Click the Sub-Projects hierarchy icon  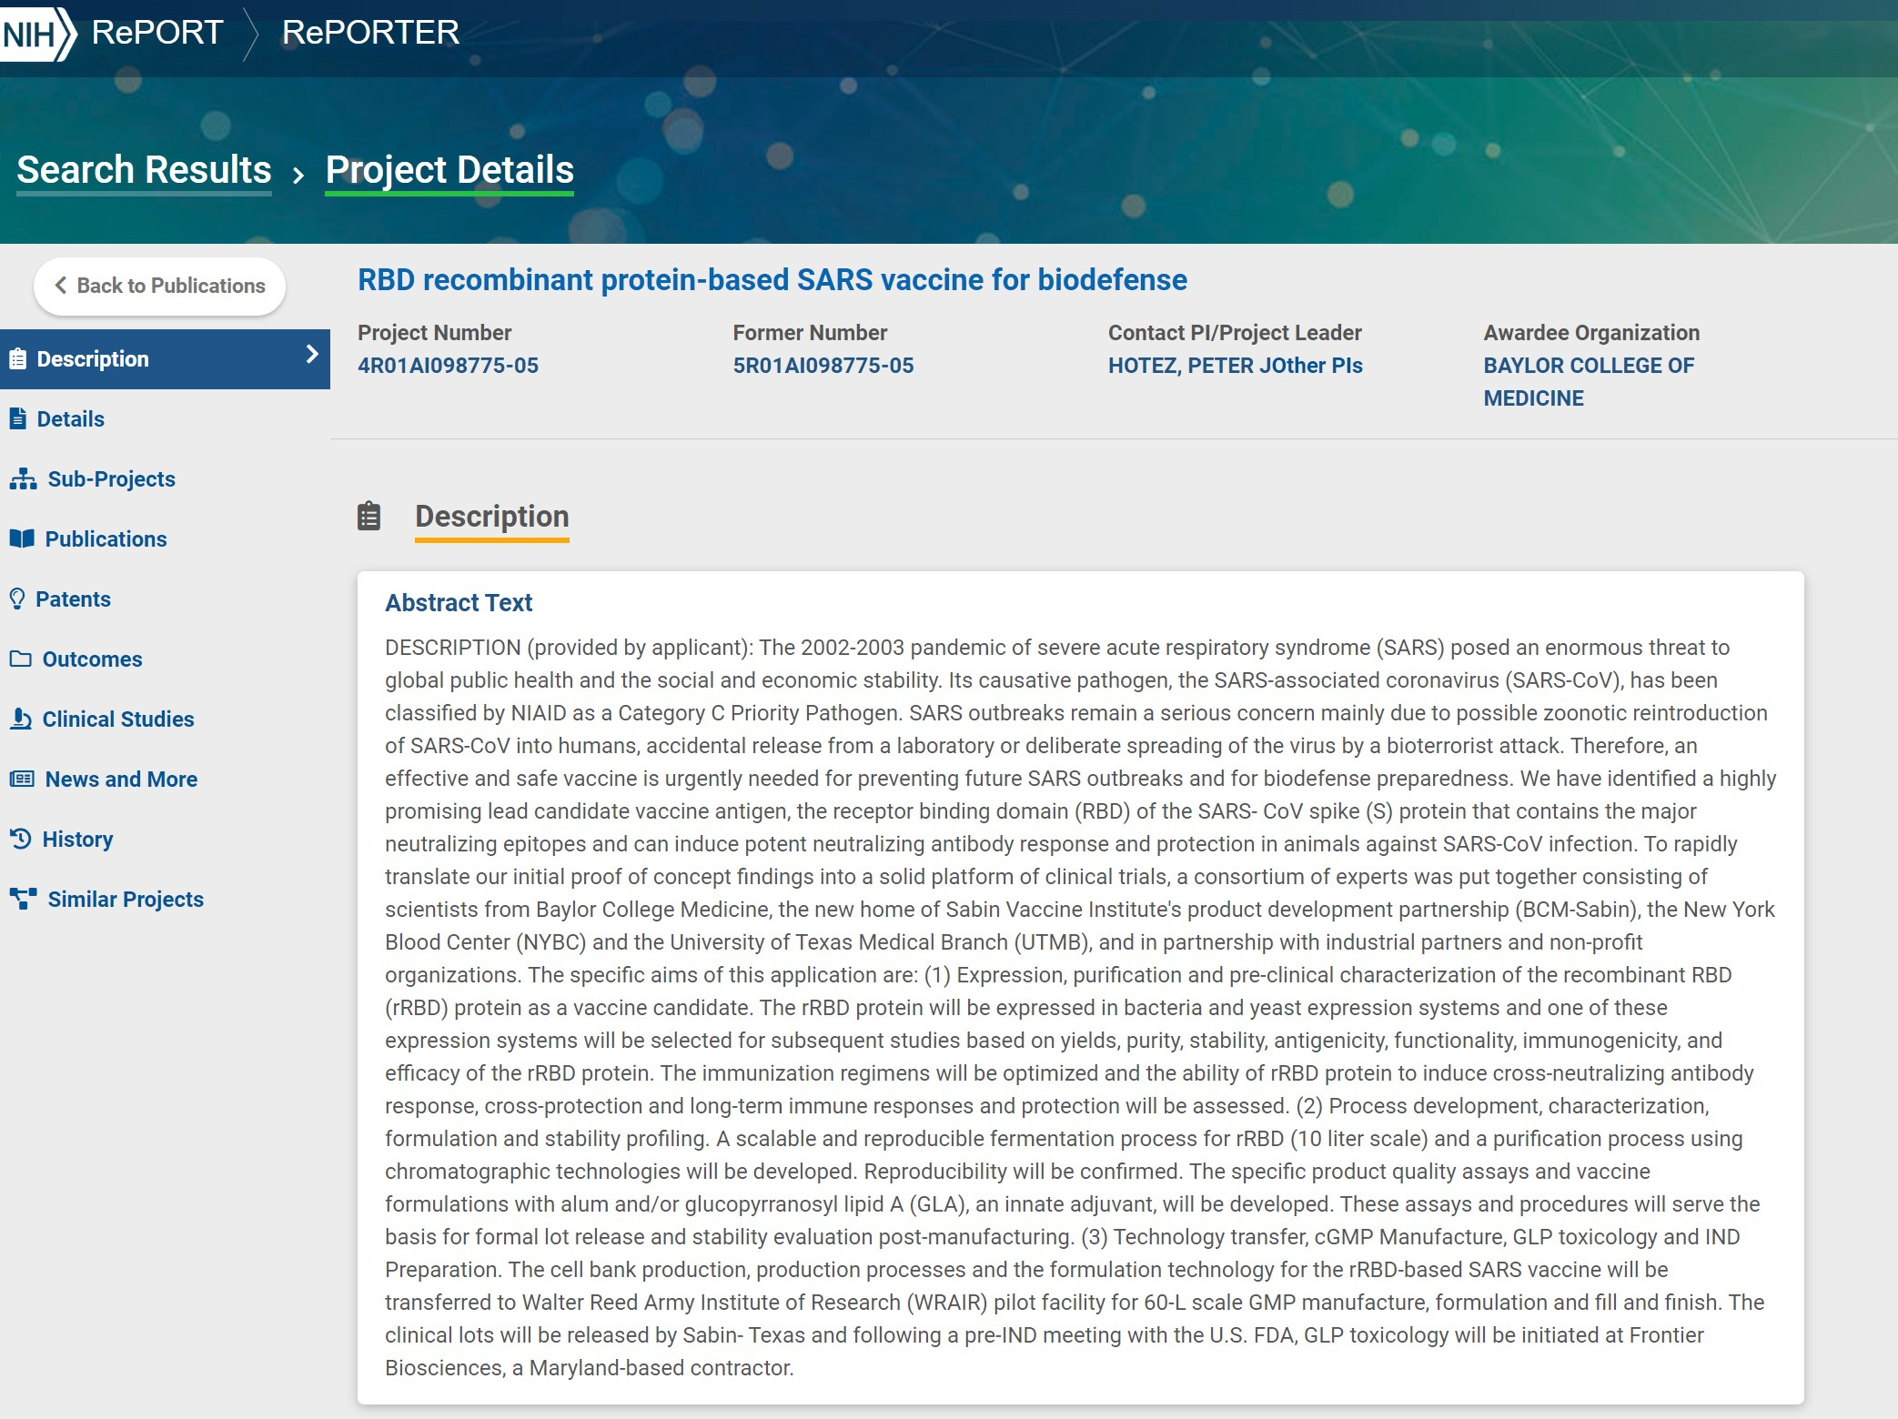tap(23, 478)
